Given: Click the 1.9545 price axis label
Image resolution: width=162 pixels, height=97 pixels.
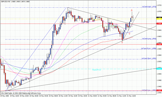Looking at the screenshot, I should [x=159, y=61].
